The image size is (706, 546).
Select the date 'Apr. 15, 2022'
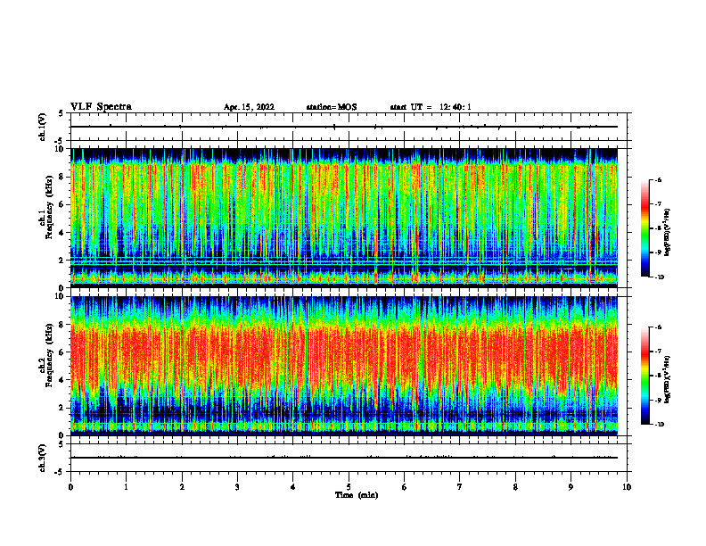(249, 107)
